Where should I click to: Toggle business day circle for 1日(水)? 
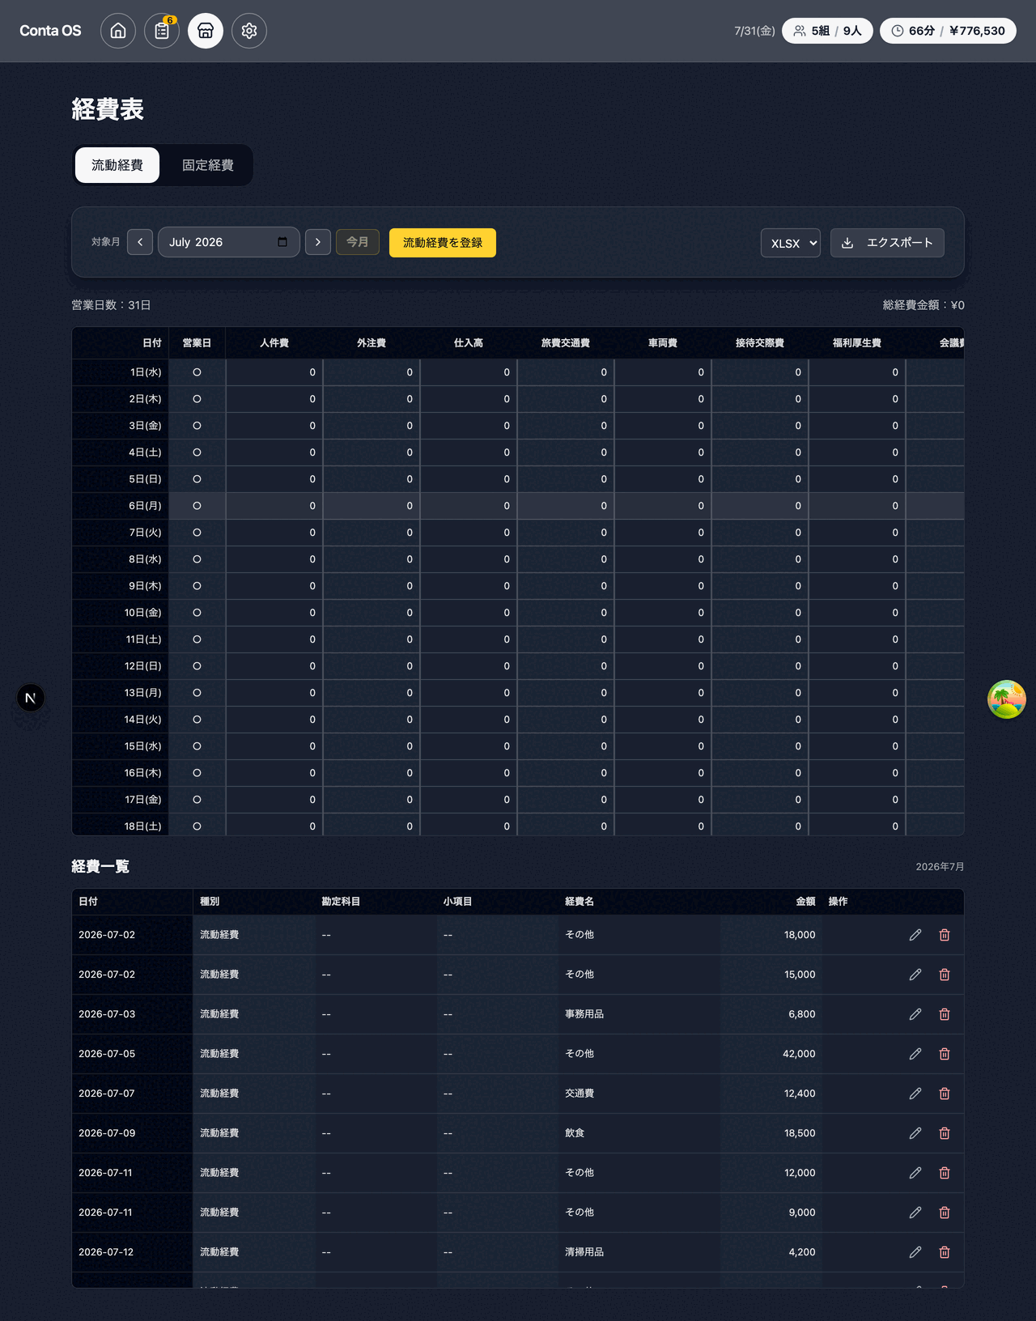[x=197, y=372]
